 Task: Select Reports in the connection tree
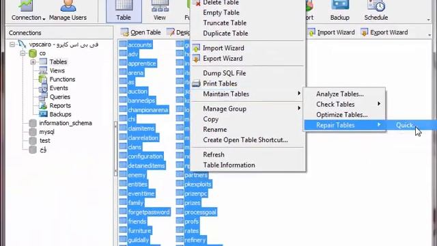pos(60,105)
